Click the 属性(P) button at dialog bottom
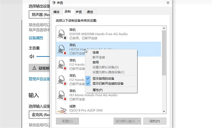 point(155,121)
